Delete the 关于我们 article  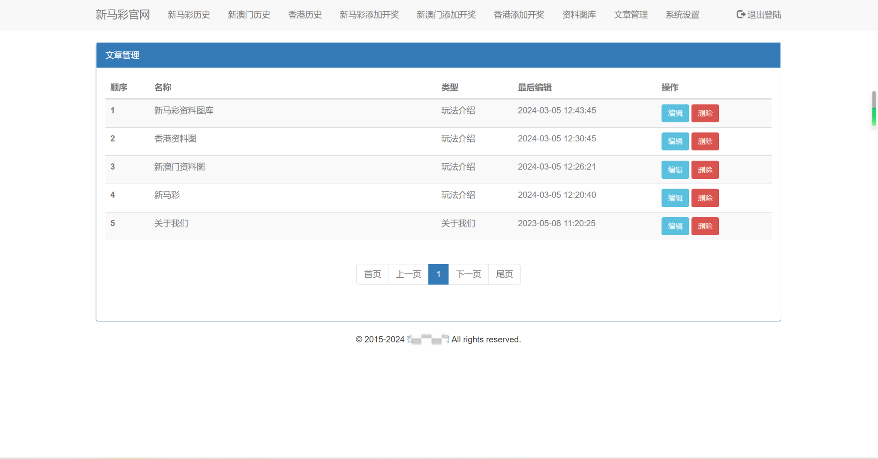(x=705, y=226)
